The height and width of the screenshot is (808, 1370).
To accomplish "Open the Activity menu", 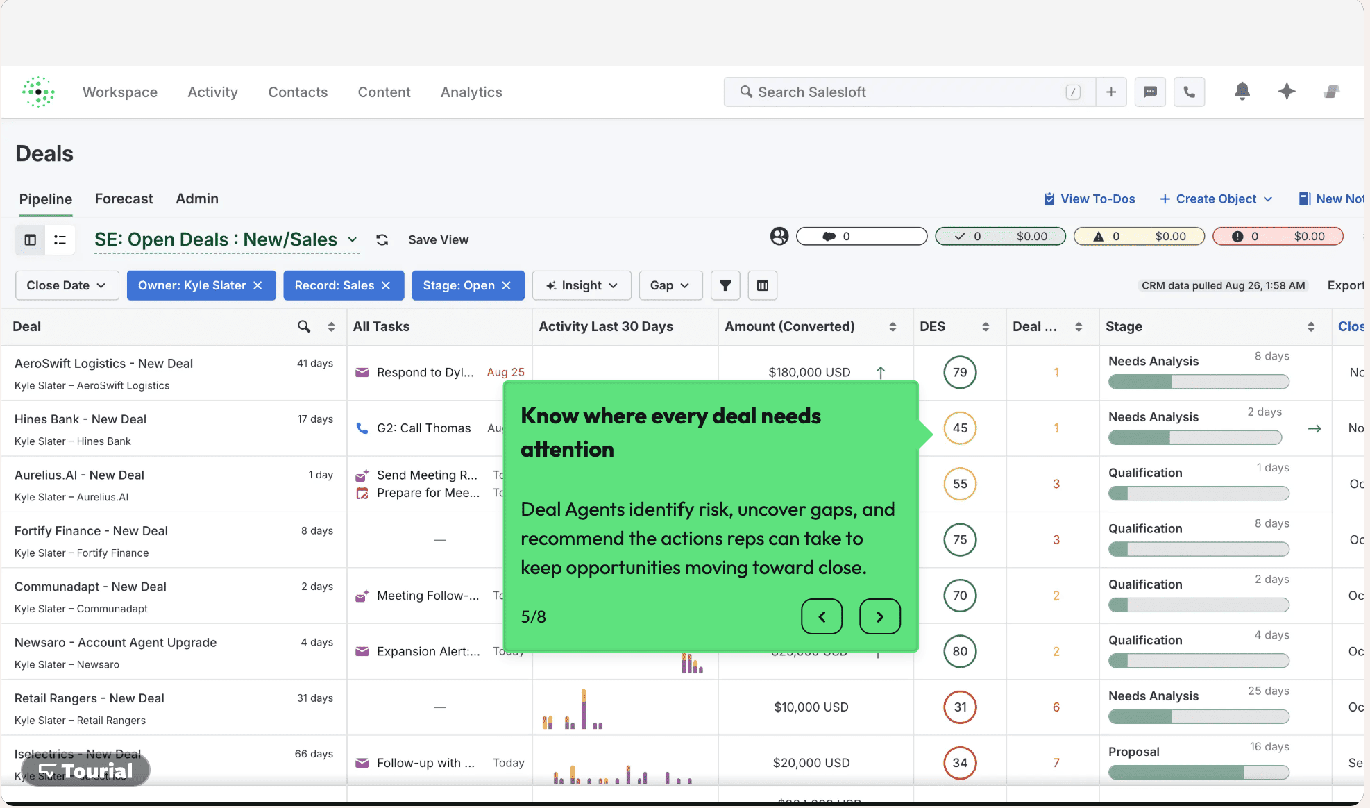I will point(212,92).
